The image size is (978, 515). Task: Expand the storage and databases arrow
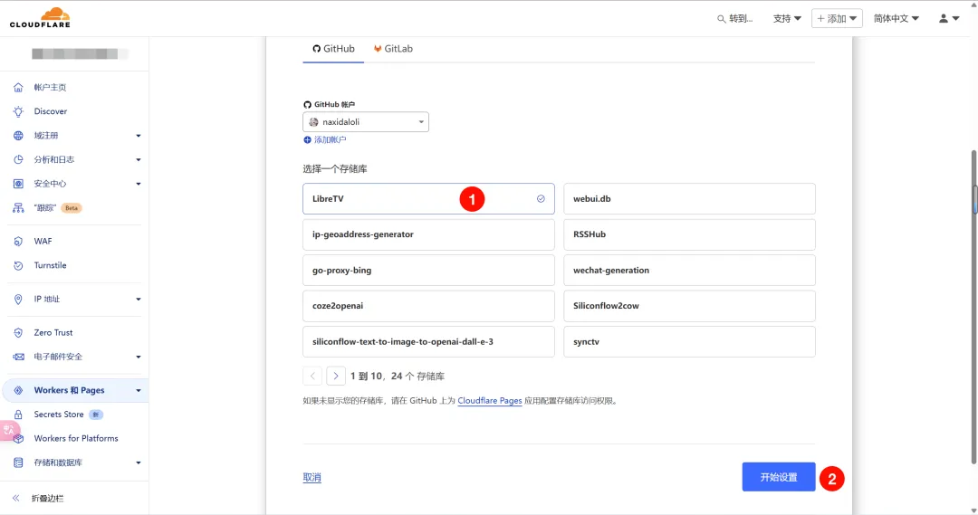pos(139,463)
